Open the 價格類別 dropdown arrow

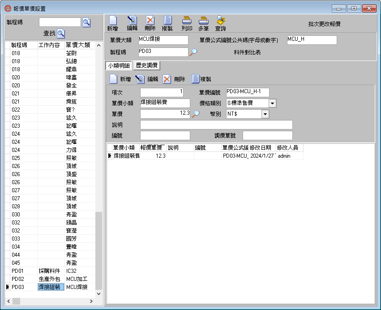click(272, 103)
